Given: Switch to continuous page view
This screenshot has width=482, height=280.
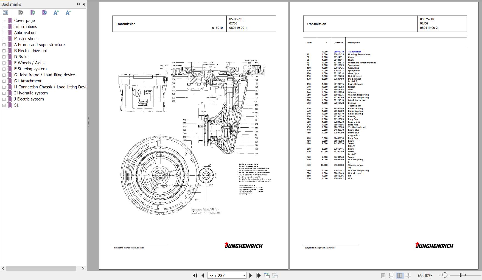Looking at the screenshot, I should point(391,275).
